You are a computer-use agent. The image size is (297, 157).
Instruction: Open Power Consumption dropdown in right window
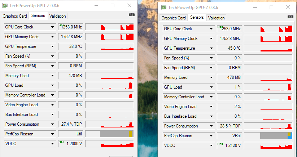211,126
